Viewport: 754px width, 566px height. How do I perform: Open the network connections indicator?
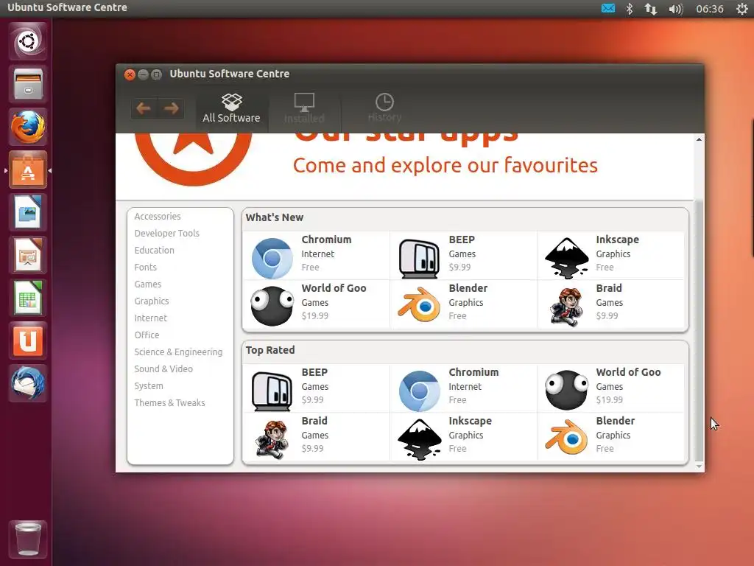coord(651,9)
